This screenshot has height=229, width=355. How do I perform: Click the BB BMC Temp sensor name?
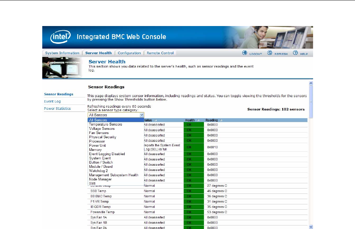101,196
